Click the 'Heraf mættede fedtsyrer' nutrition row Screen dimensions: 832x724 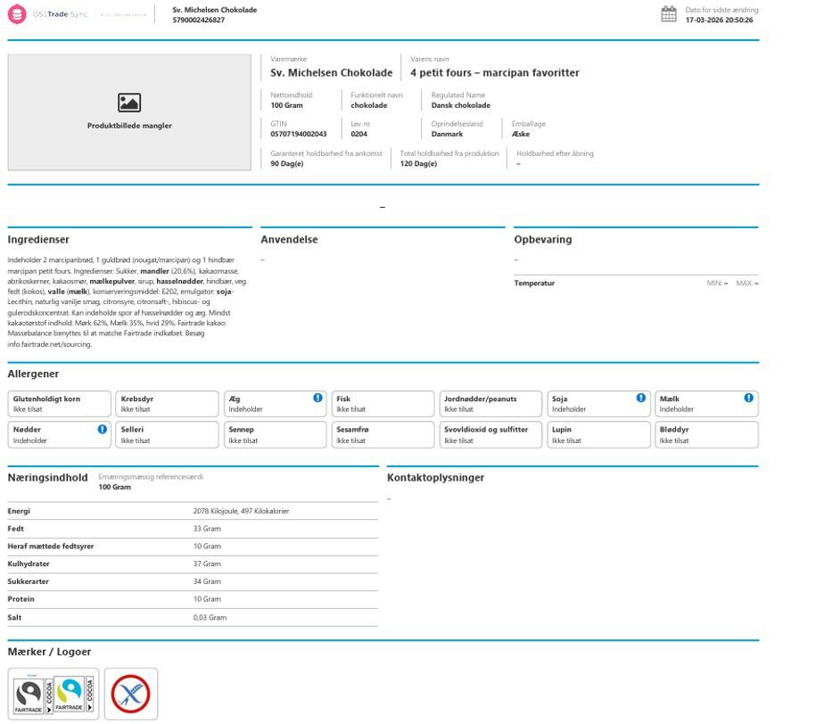[x=193, y=547]
